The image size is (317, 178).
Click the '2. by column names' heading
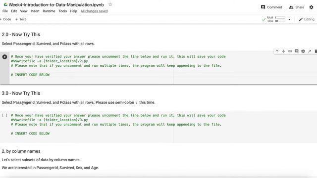[x=21, y=151]
